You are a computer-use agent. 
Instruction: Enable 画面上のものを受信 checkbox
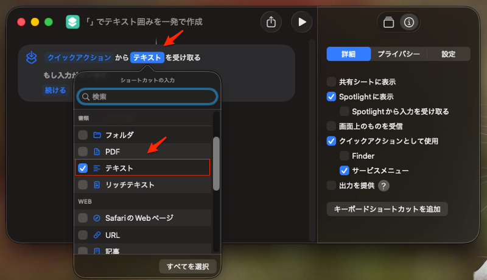(x=331, y=127)
